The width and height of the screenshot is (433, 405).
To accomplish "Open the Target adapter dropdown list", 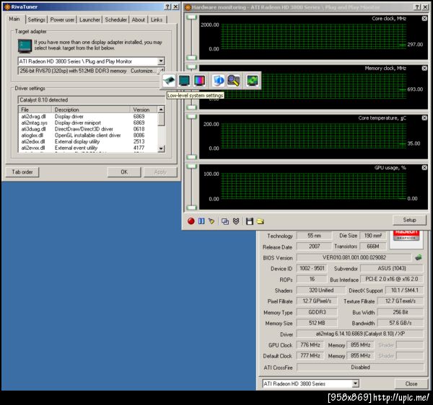I will [161, 61].
